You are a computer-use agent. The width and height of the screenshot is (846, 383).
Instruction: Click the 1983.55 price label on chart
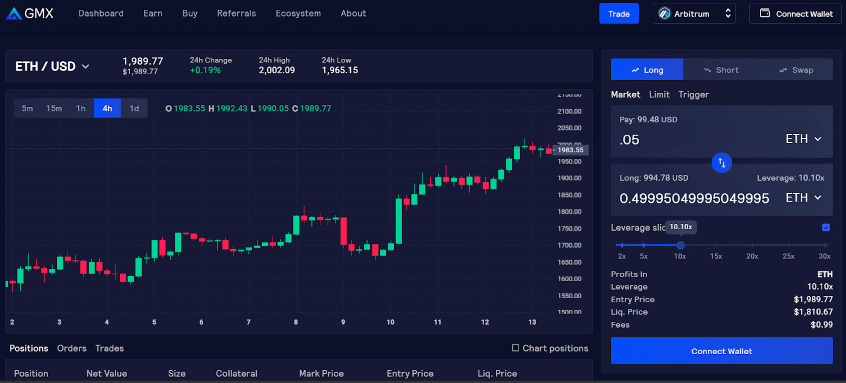click(571, 150)
